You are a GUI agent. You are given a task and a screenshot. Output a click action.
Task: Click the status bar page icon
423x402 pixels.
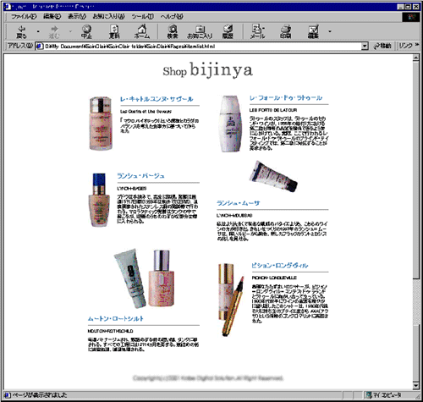coord(8,395)
